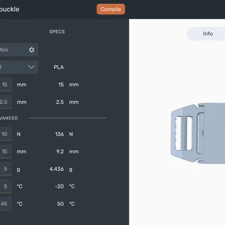The height and width of the screenshot is (225, 225).
Task: Click the buckle project title
Action: click(x=10, y=9)
